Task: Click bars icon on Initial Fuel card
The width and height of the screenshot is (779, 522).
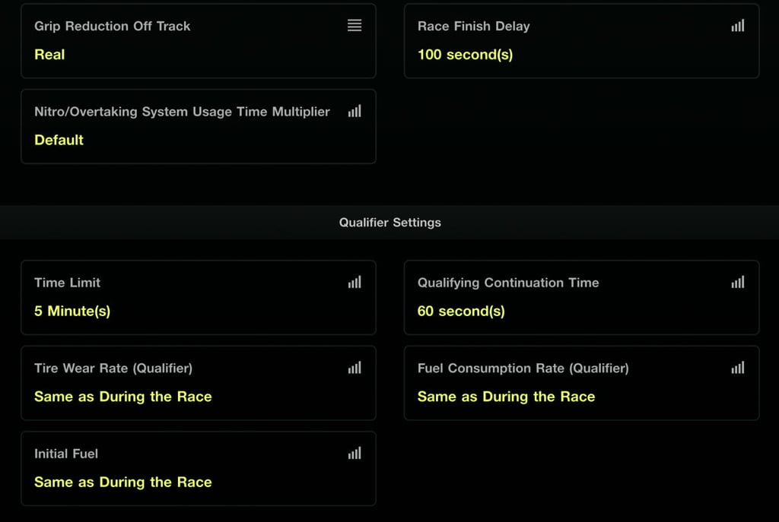Action: [355, 454]
